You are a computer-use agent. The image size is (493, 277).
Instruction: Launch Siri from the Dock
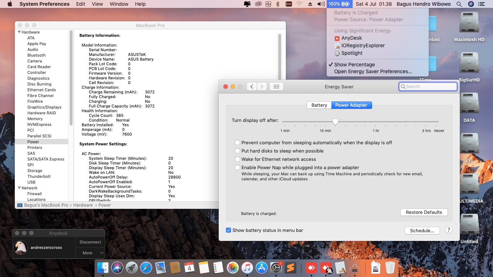117,268
